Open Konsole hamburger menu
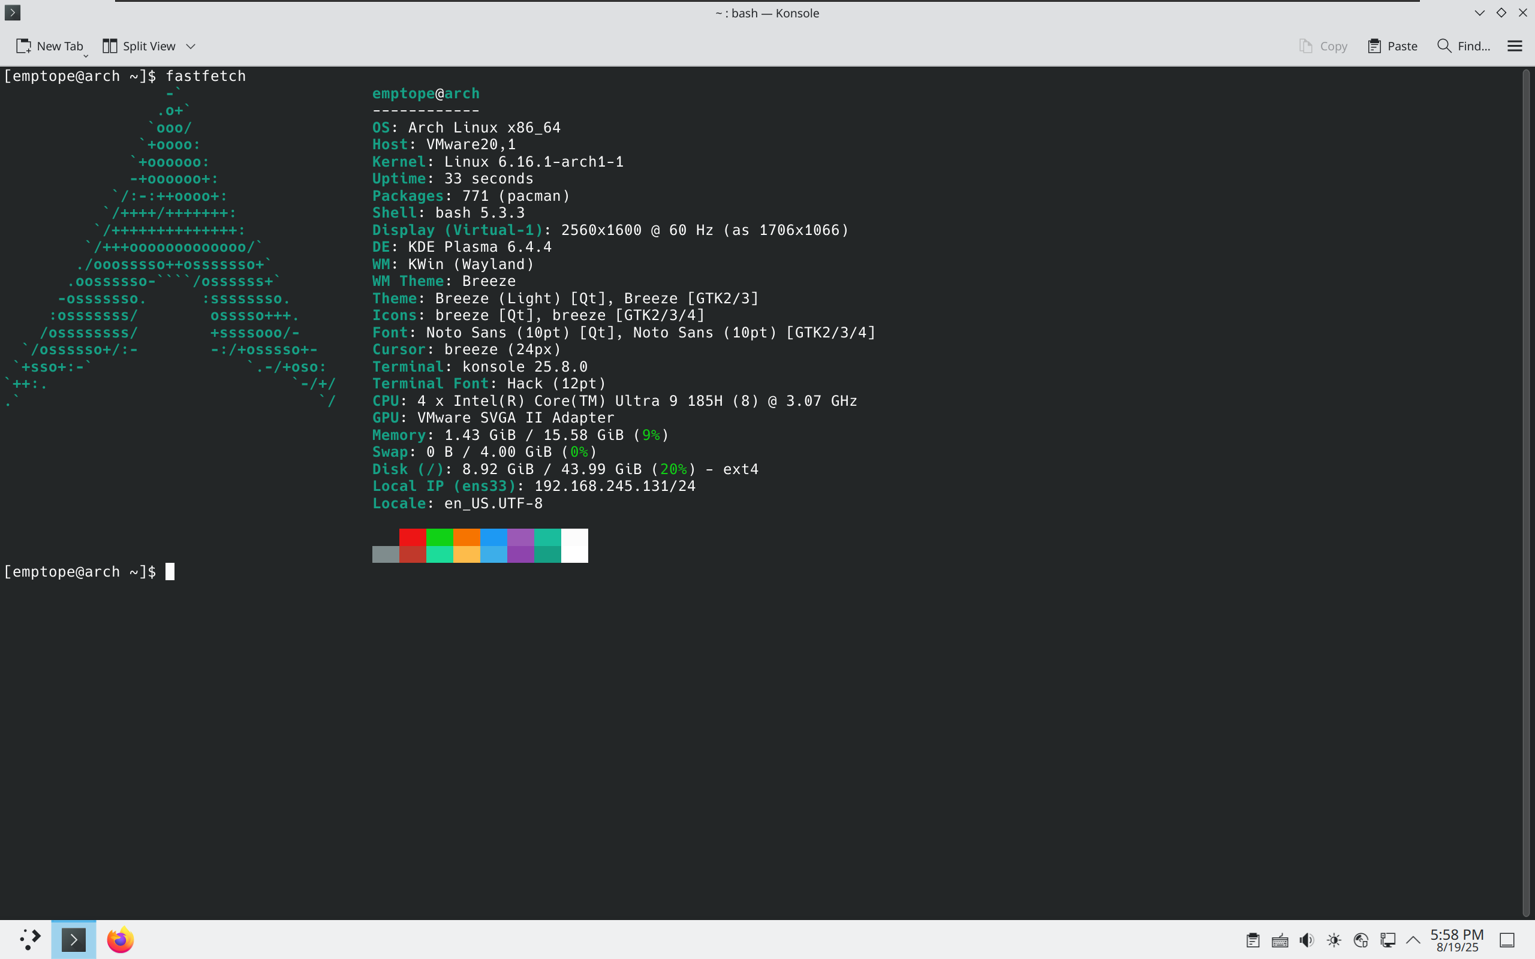This screenshot has width=1535, height=959. pos(1514,46)
